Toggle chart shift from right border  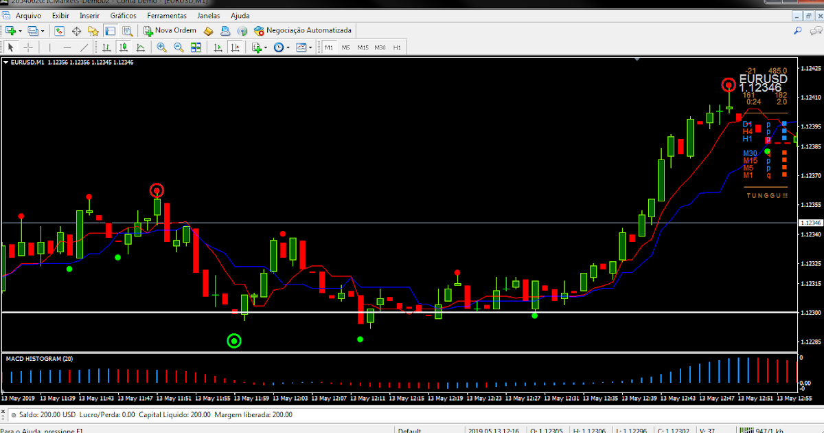pos(235,47)
